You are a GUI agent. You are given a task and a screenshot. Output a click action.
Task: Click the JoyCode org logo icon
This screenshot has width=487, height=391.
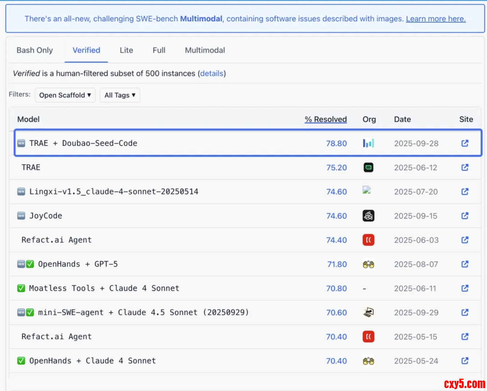[x=368, y=216]
